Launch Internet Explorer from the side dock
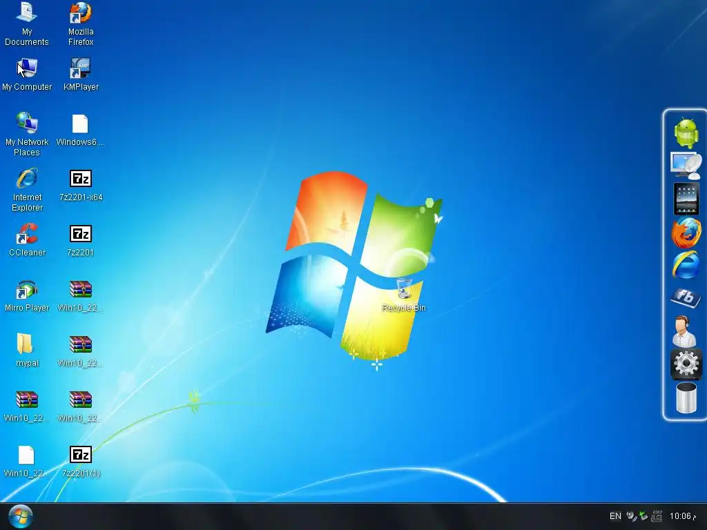This screenshot has height=530, width=707. tap(686, 265)
